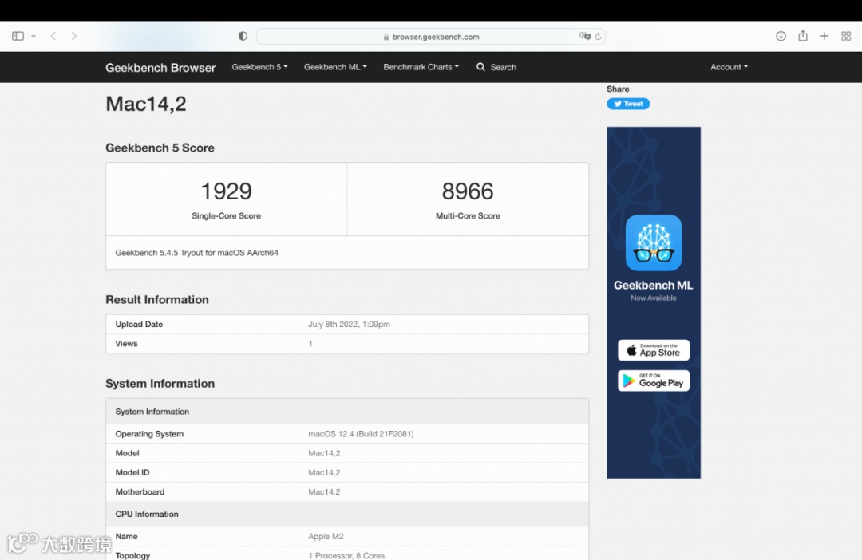Click the 1 Processor, 8 Cores value
Screen dimensions: 862x560
coord(346,555)
